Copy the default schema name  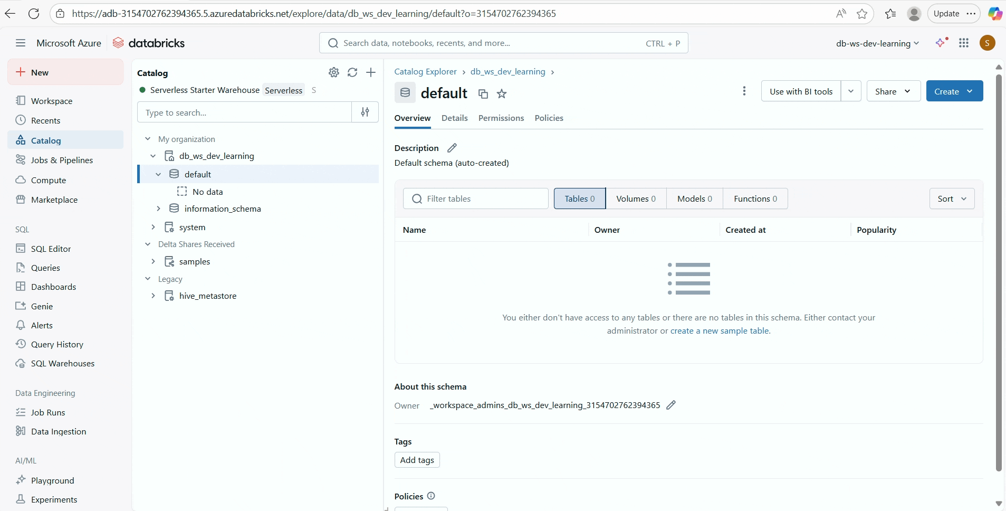coord(483,94)
